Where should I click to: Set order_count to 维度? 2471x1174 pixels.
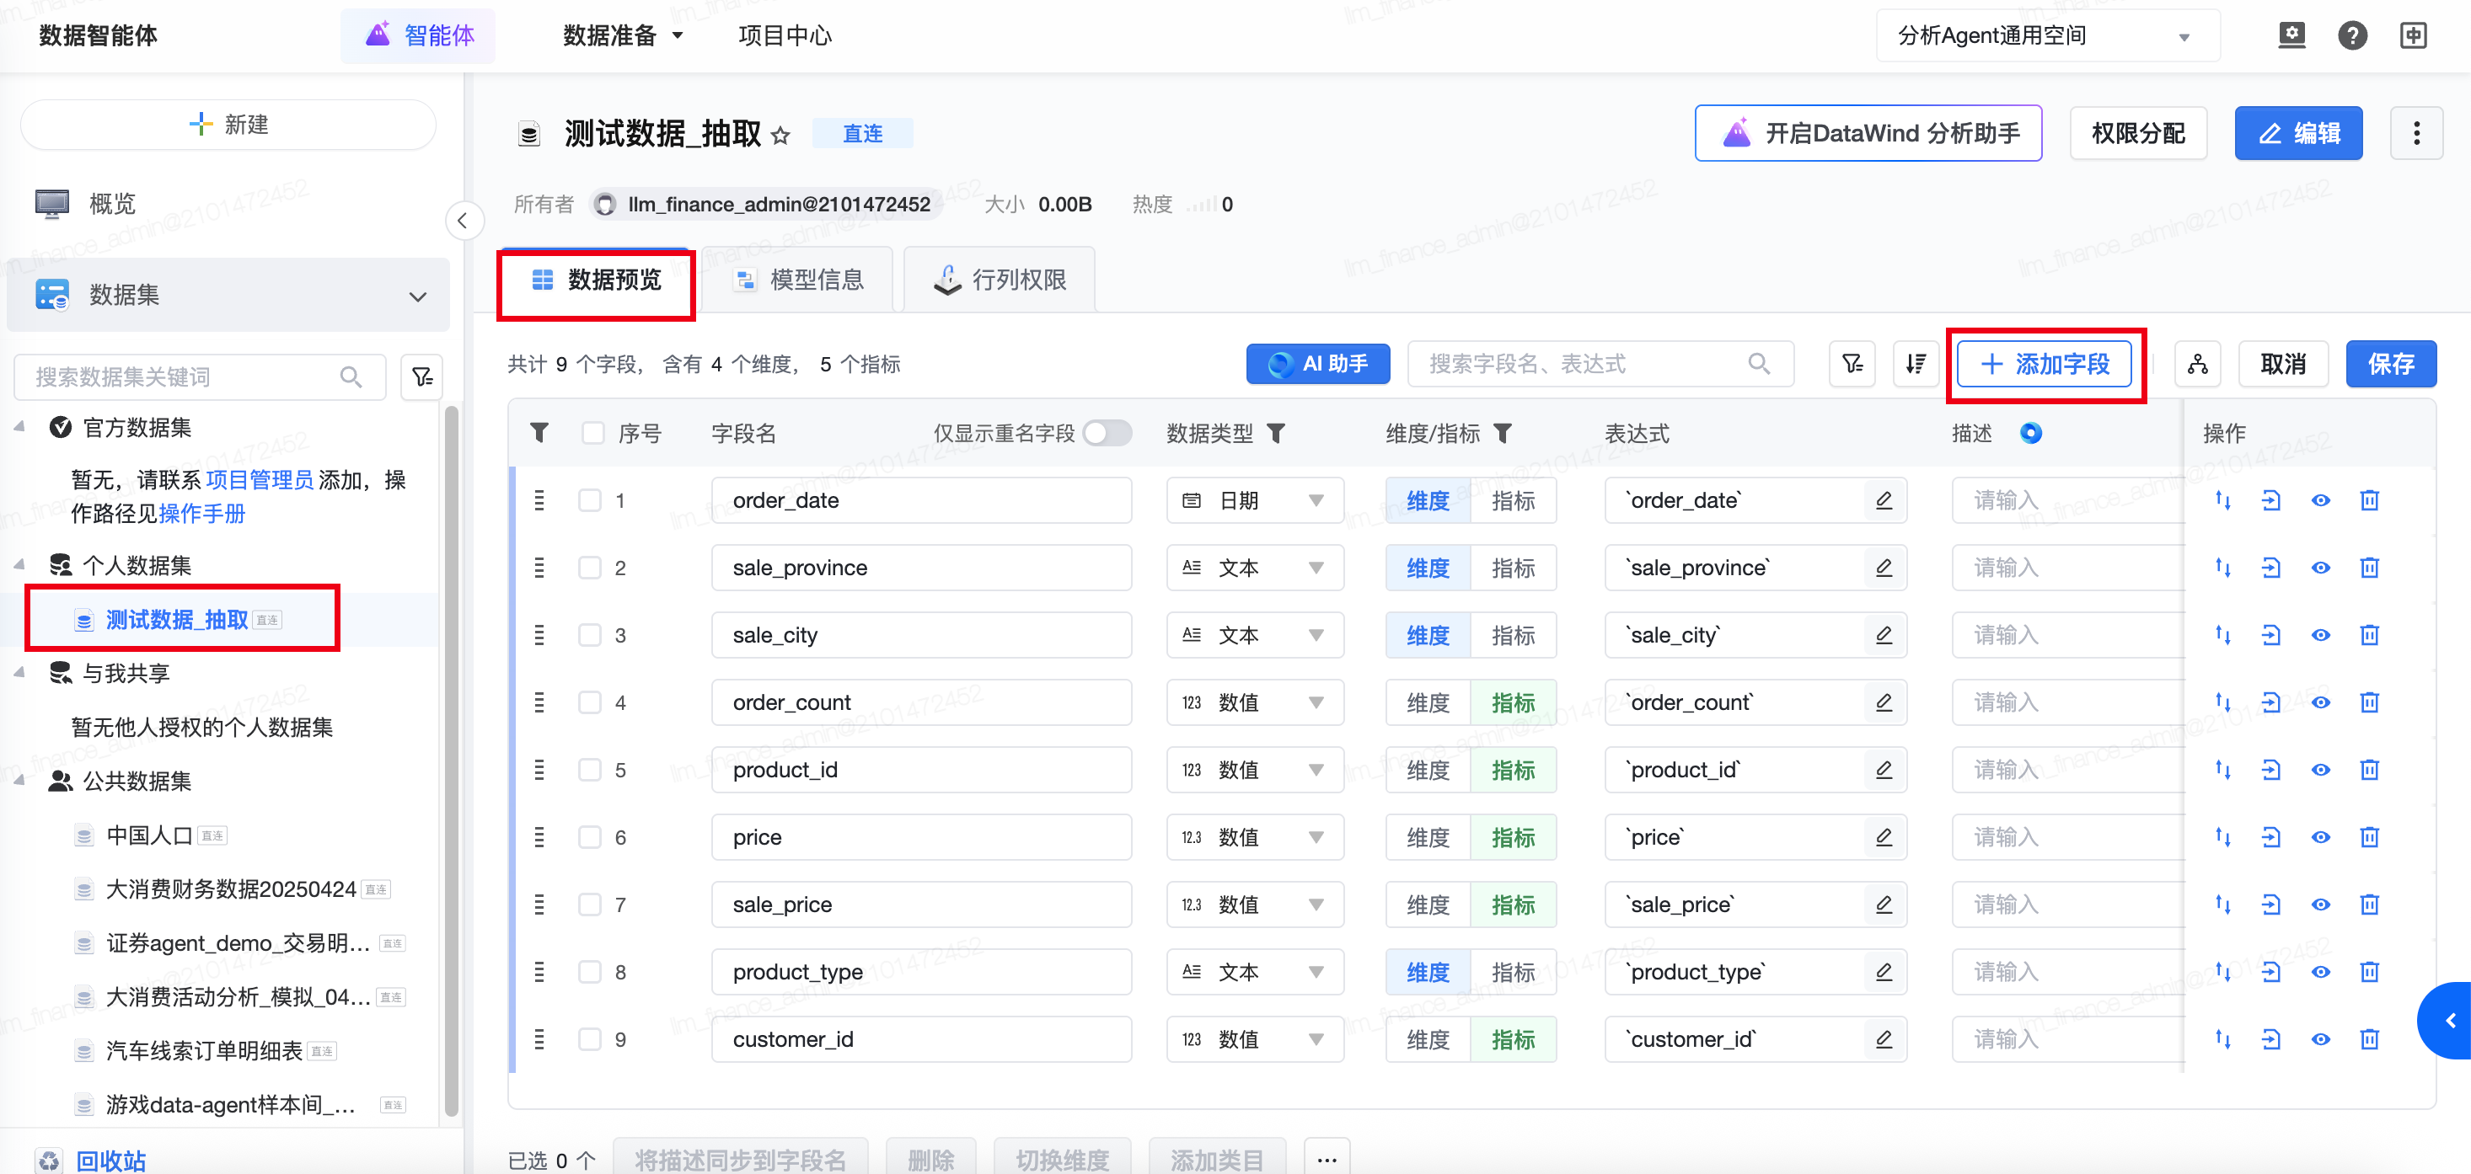(x=1428, y=702)
